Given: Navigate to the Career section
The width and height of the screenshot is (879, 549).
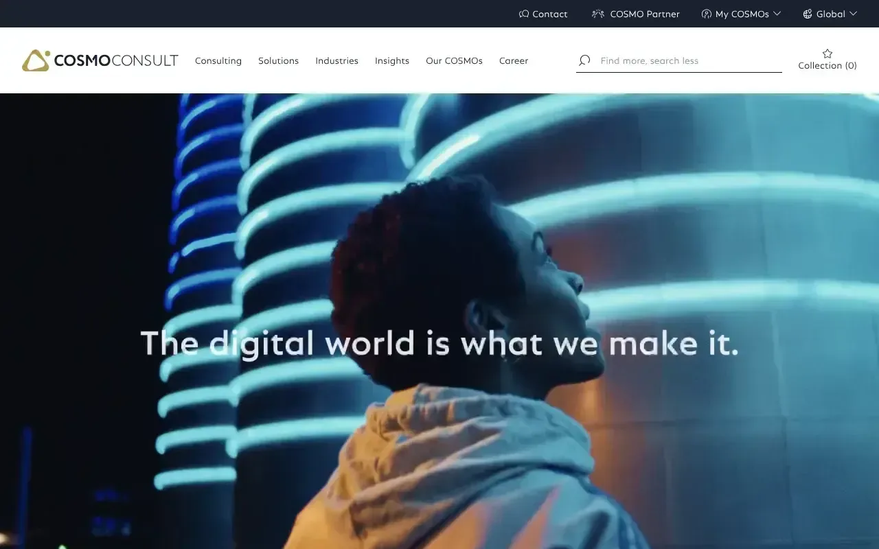Looking at the screenshot, I should [x=514, y=61].
